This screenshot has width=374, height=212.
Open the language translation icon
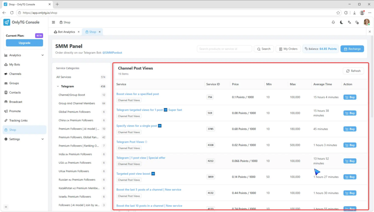tap(349, 22)
